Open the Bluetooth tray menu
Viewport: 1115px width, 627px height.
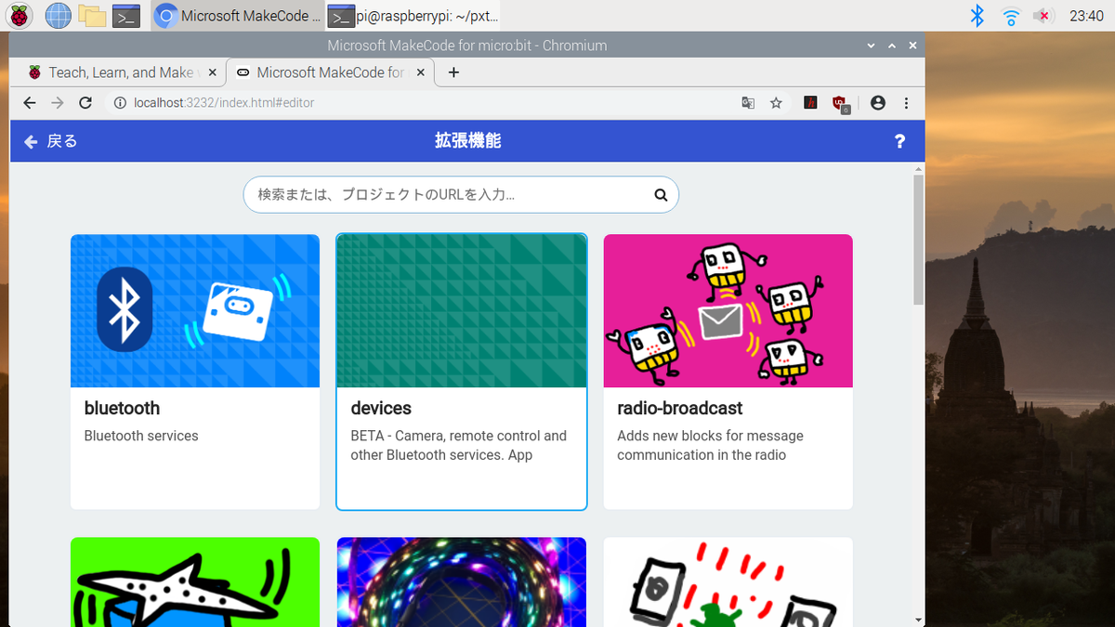[x=977, y=15]
